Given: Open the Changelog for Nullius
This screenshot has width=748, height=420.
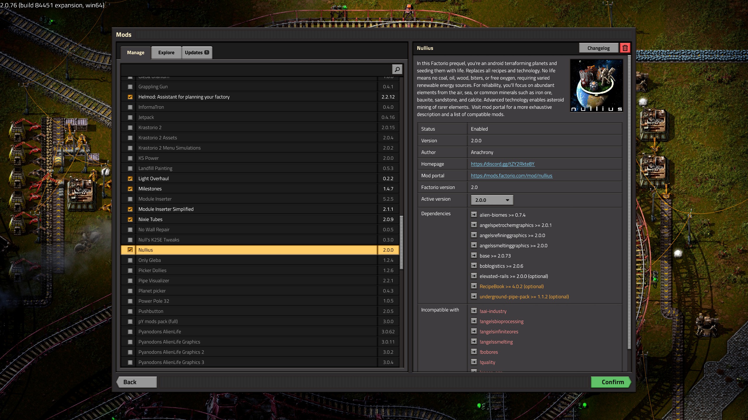Looking at the screenshot, I should point(598,48).
